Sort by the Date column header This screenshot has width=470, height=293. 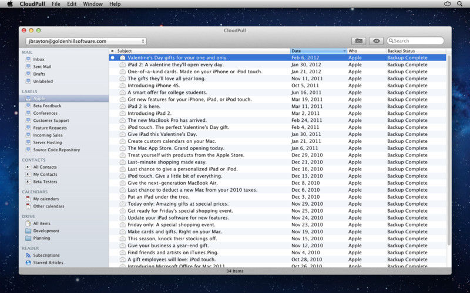[x=318, y=51]
